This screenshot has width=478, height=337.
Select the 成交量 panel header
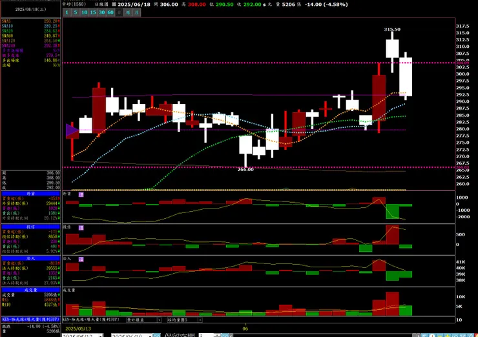[x=31, y=290]
